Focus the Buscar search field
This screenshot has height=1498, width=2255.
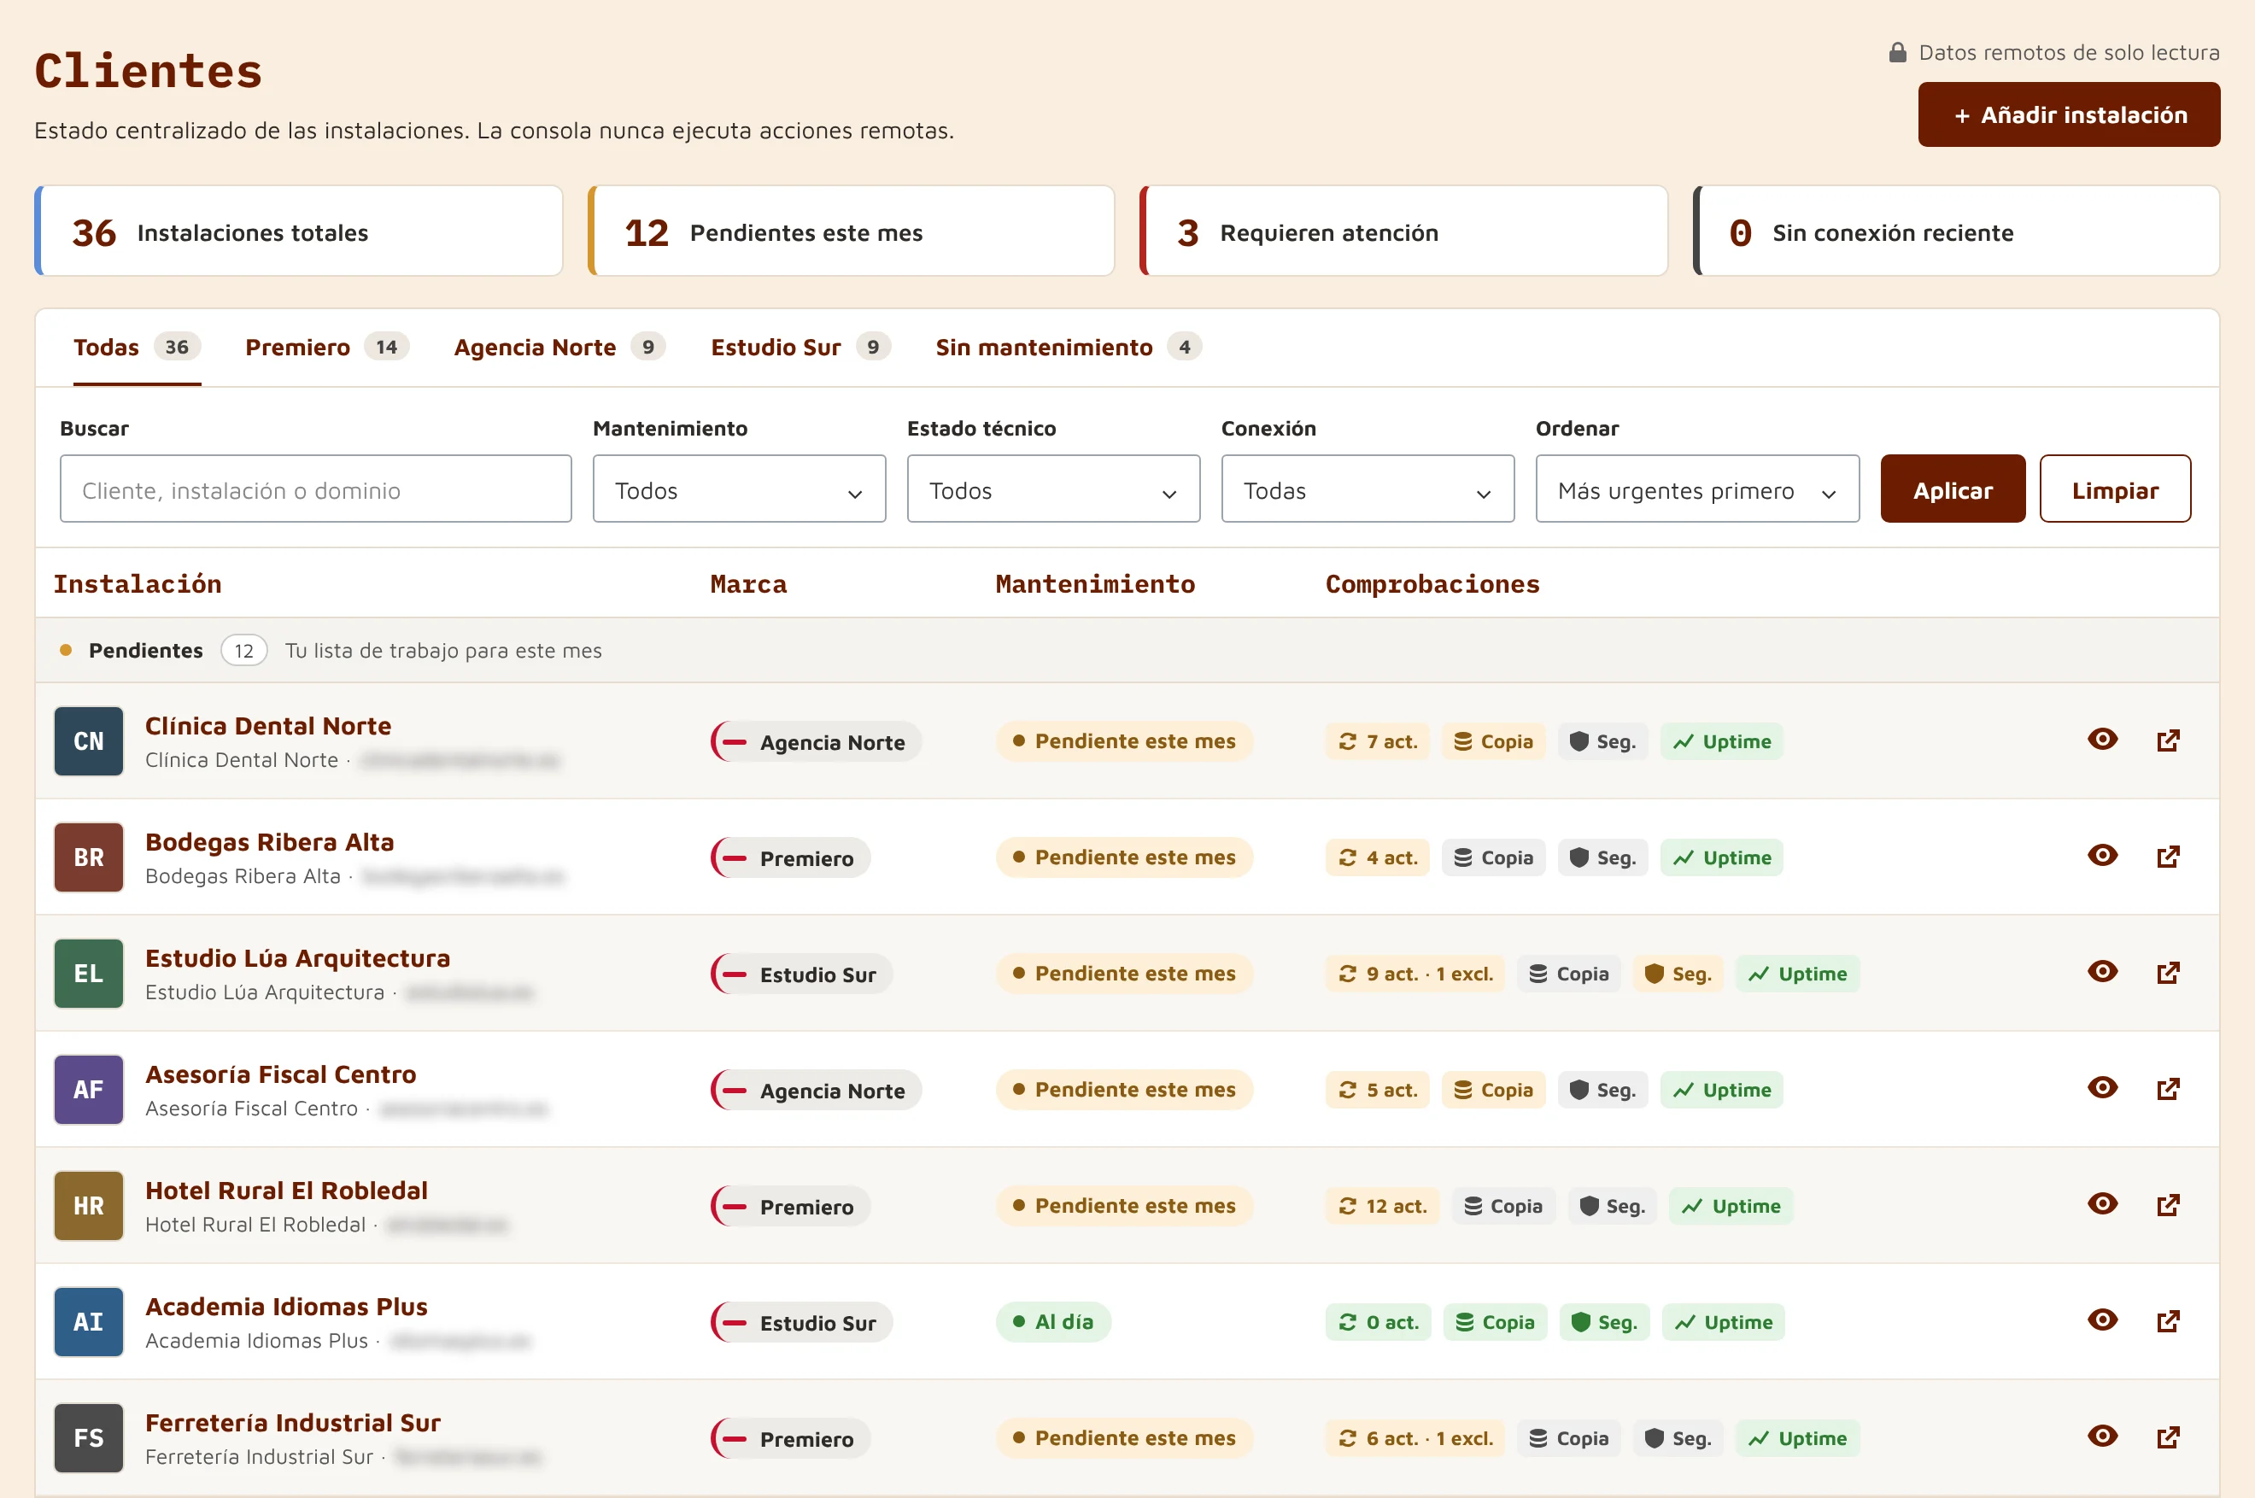point(315,489)
